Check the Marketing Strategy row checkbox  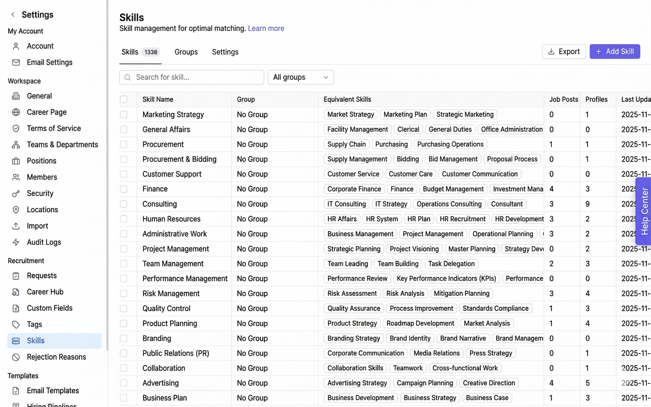pos(123,114)
